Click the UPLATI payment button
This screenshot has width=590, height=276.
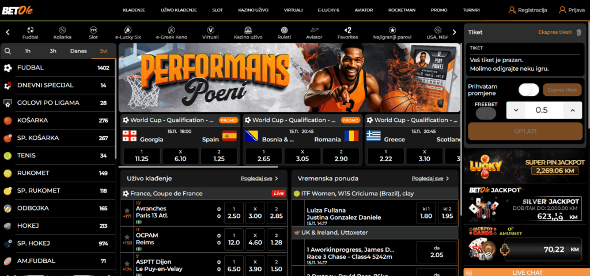(x=525, y=132)
